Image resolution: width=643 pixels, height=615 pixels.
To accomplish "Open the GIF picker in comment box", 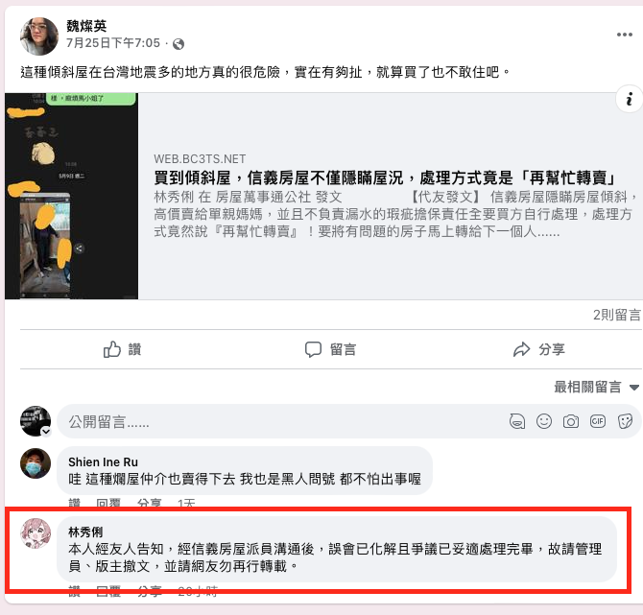I will (598, 421).
